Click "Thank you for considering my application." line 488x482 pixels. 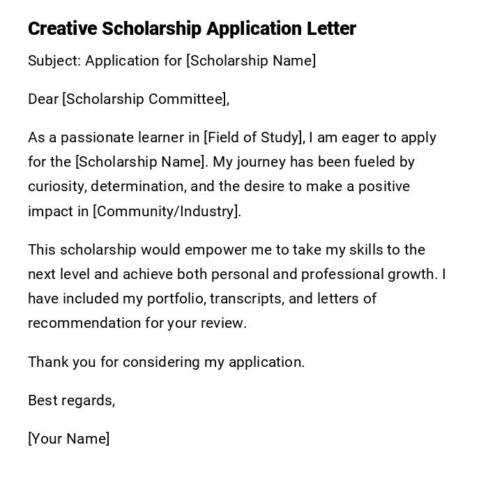pos(166,362)
